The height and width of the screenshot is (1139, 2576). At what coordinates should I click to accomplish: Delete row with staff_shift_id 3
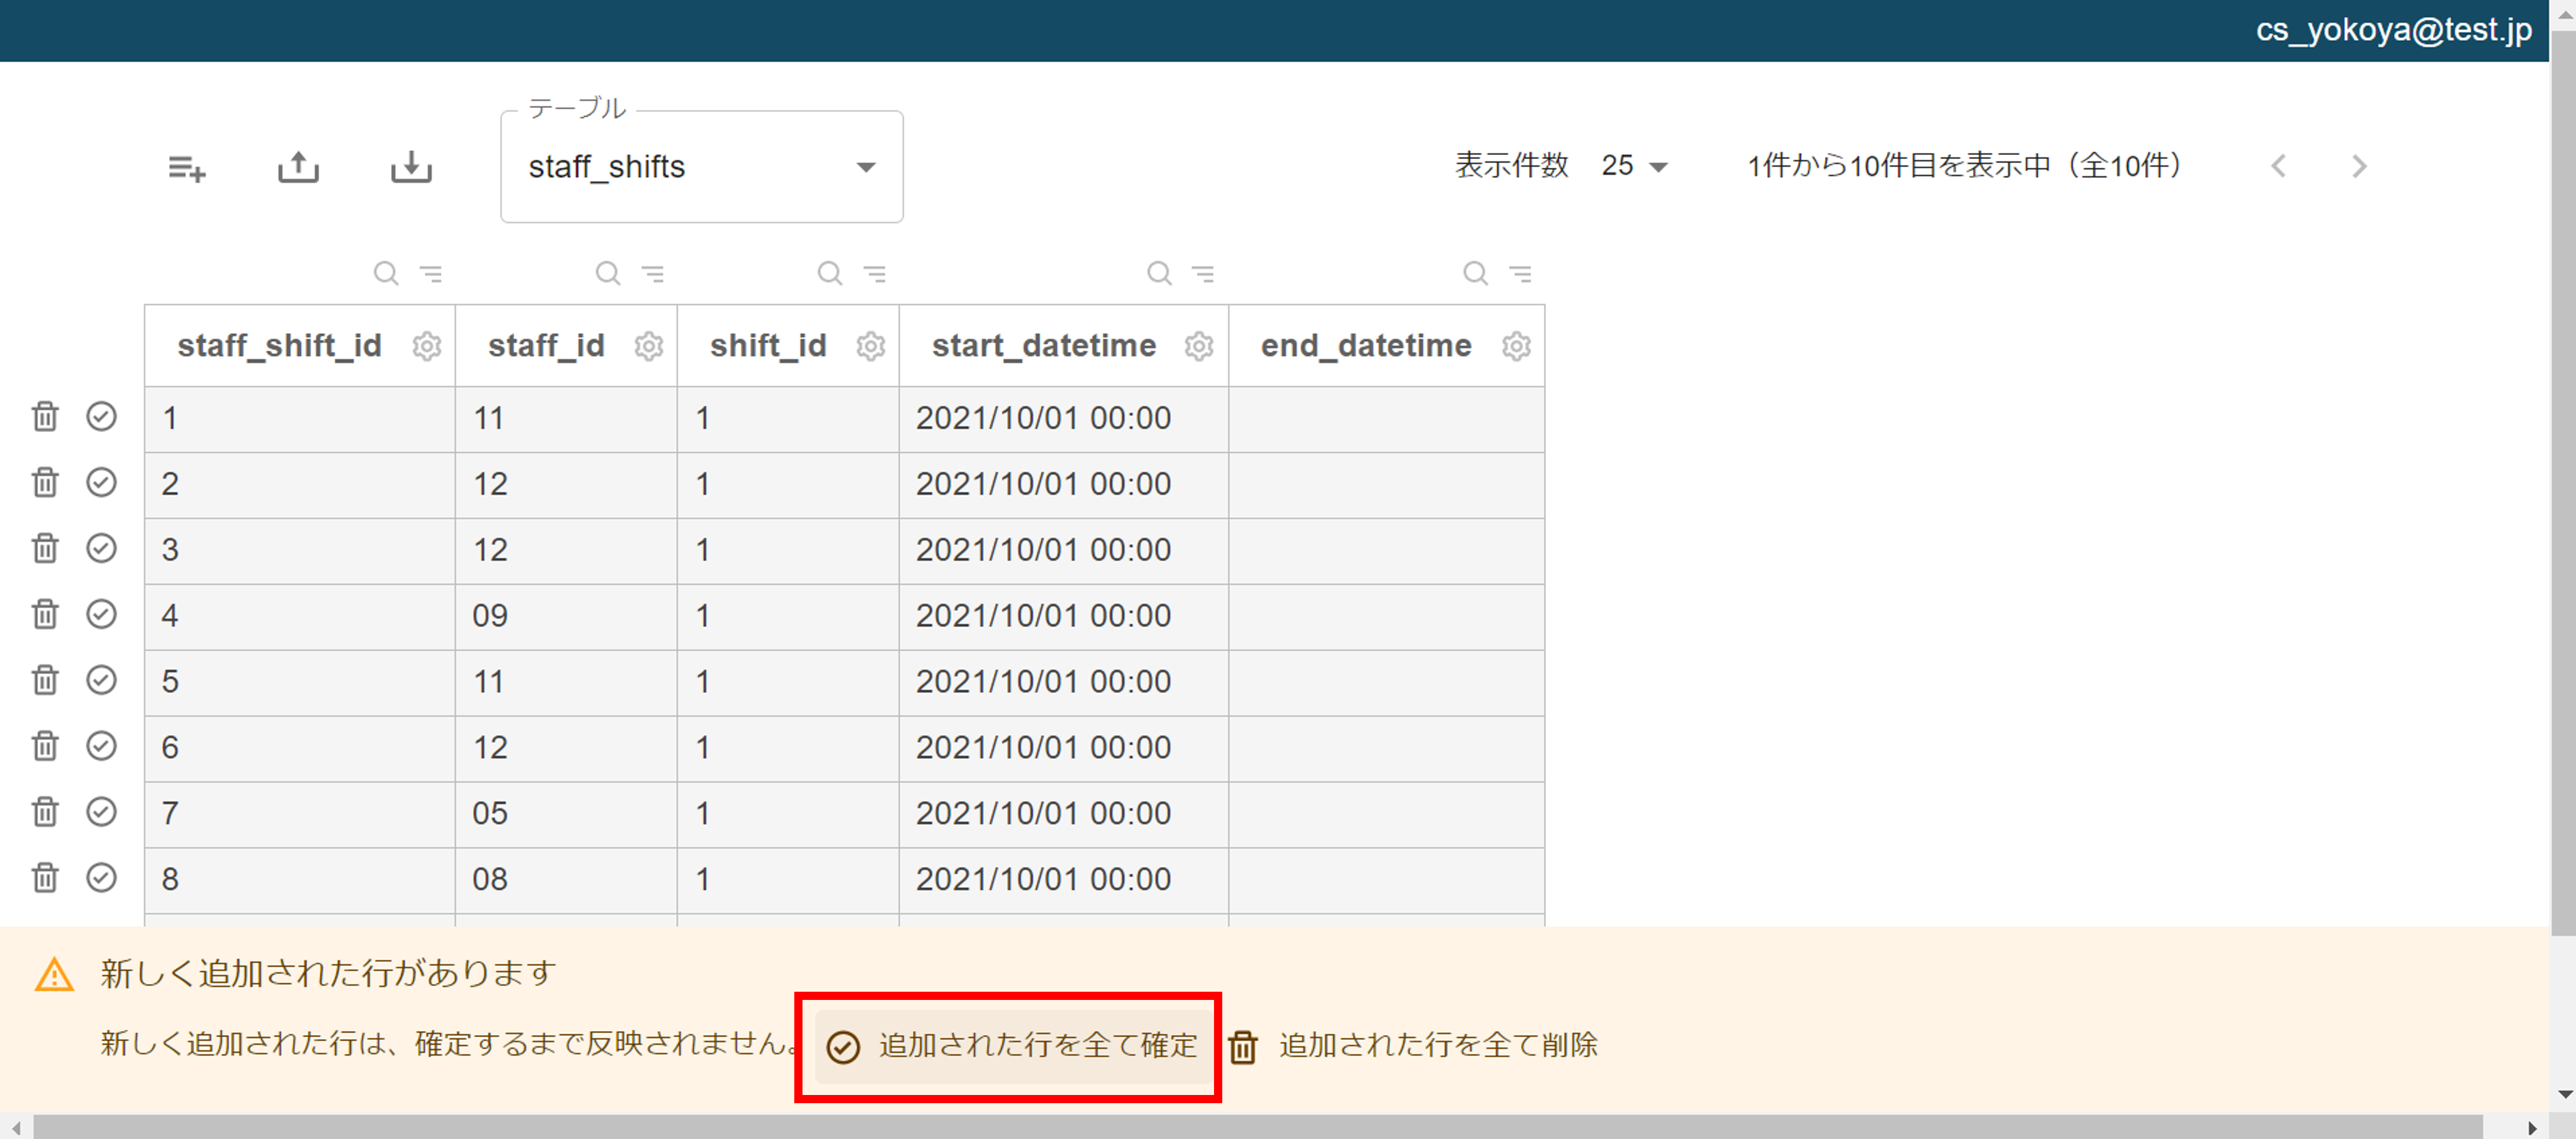(x=45, y=548)
